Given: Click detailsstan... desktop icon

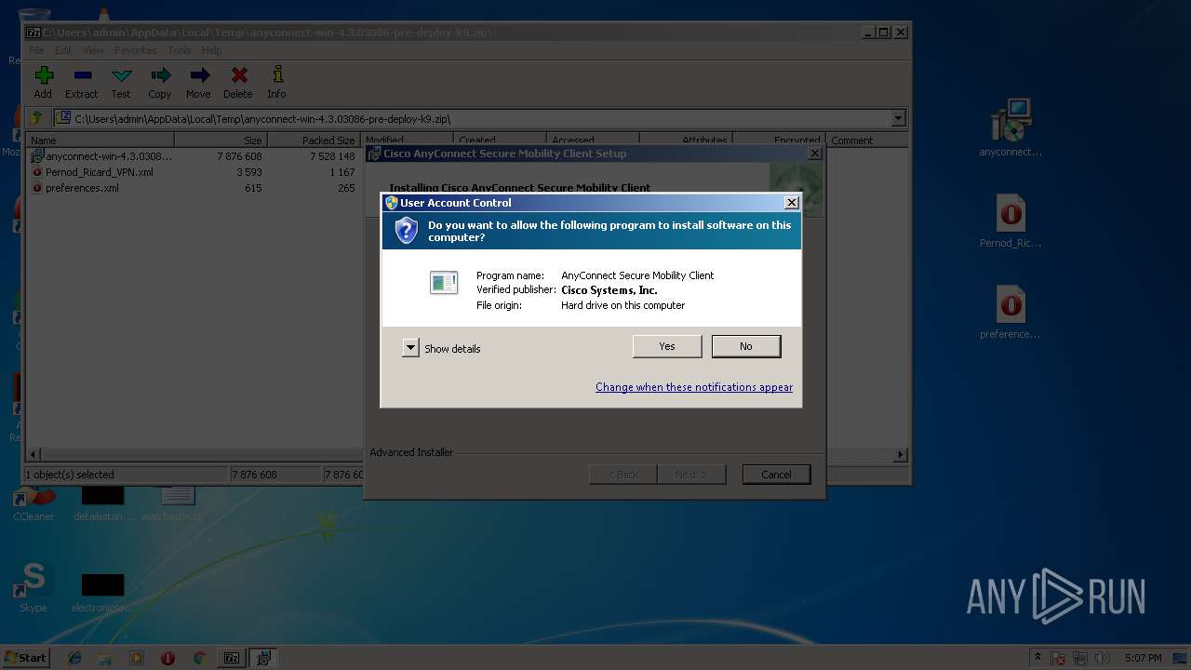Looking at the screenshot, I should pyautogui.click(x=103, y=503).
